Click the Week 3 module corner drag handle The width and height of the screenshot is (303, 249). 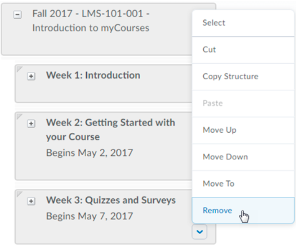(x=19, y=193)
